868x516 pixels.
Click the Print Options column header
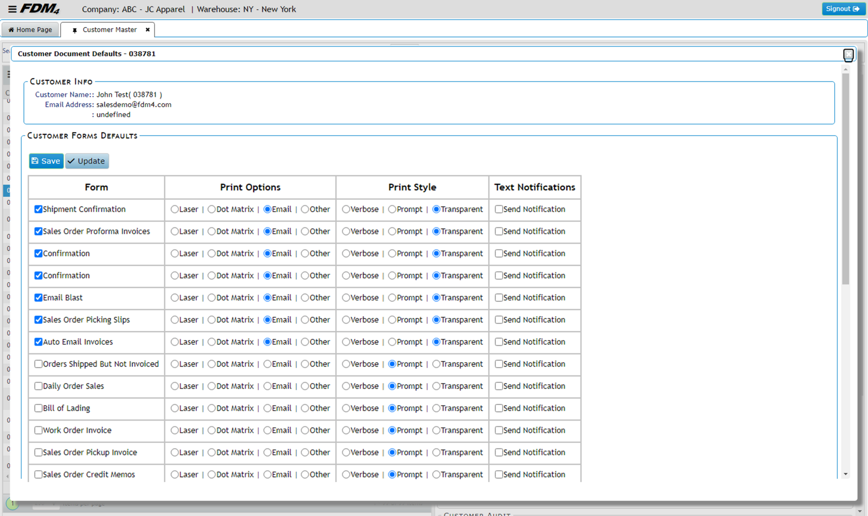[x=250, y=187]
